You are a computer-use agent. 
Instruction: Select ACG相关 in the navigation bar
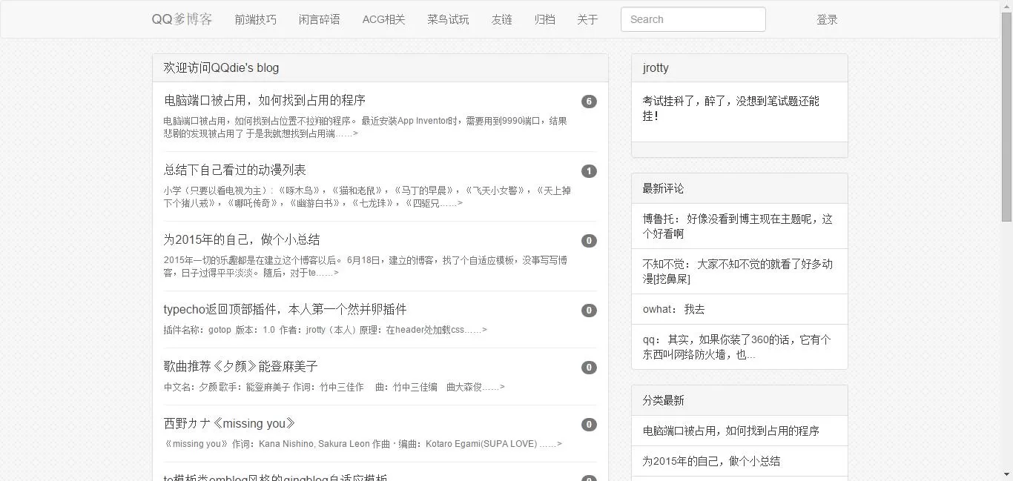[x=383, y=19]
